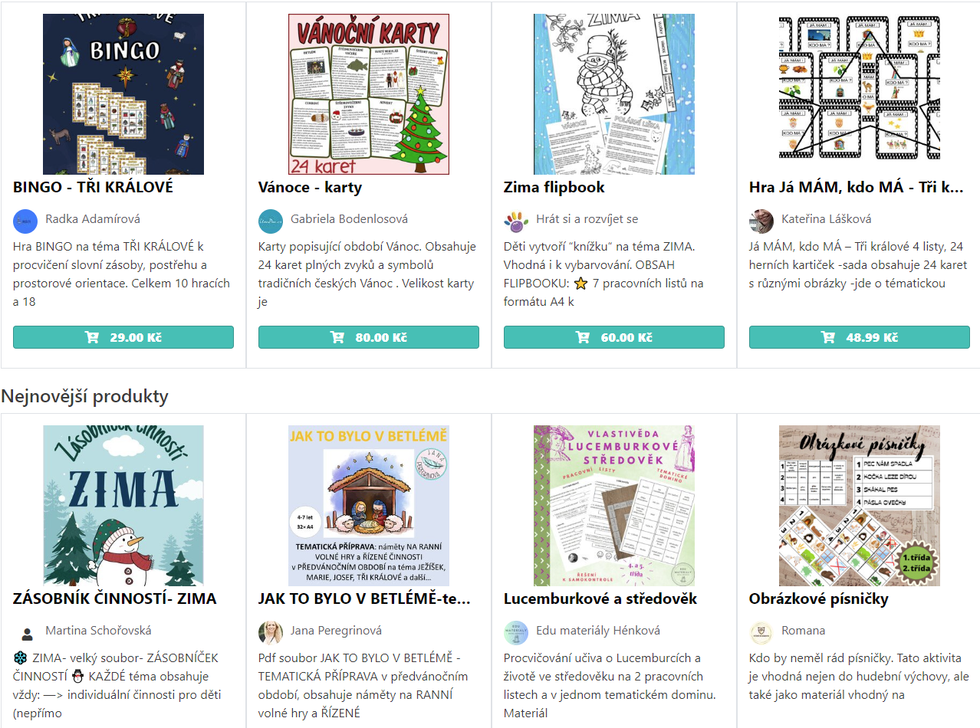The height and width of the screenshot is (728, 980).
Task: Add Vánoce karty for 80.00 Kč
Action: point(369,337)
